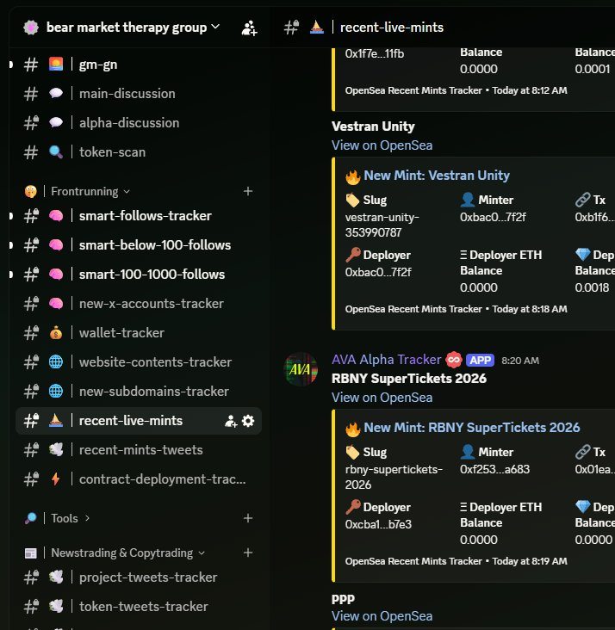This screenshot has width=615, height=630.
Task: Click the fire emoji next to RBNY SuperTickets mint
Action: [x=353, y=429]
